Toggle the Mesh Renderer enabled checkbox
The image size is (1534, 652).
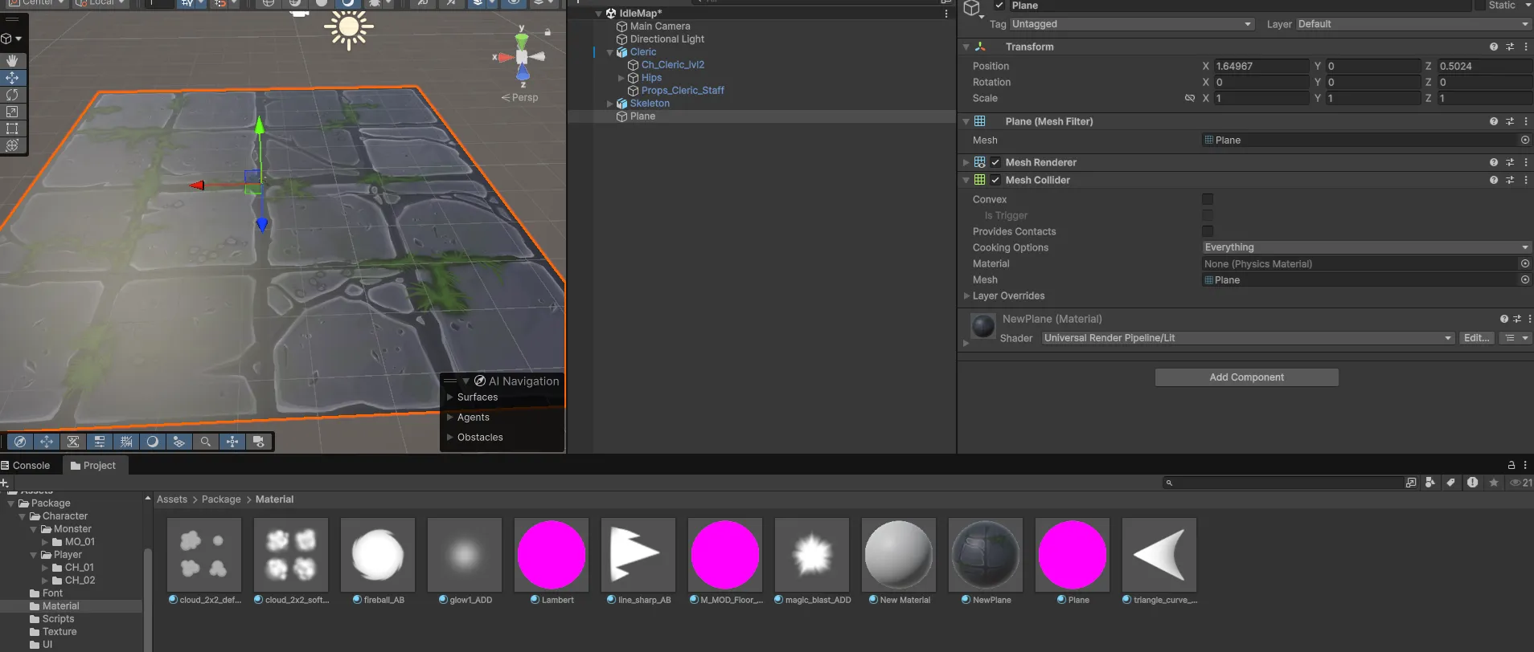pos(995,162)
